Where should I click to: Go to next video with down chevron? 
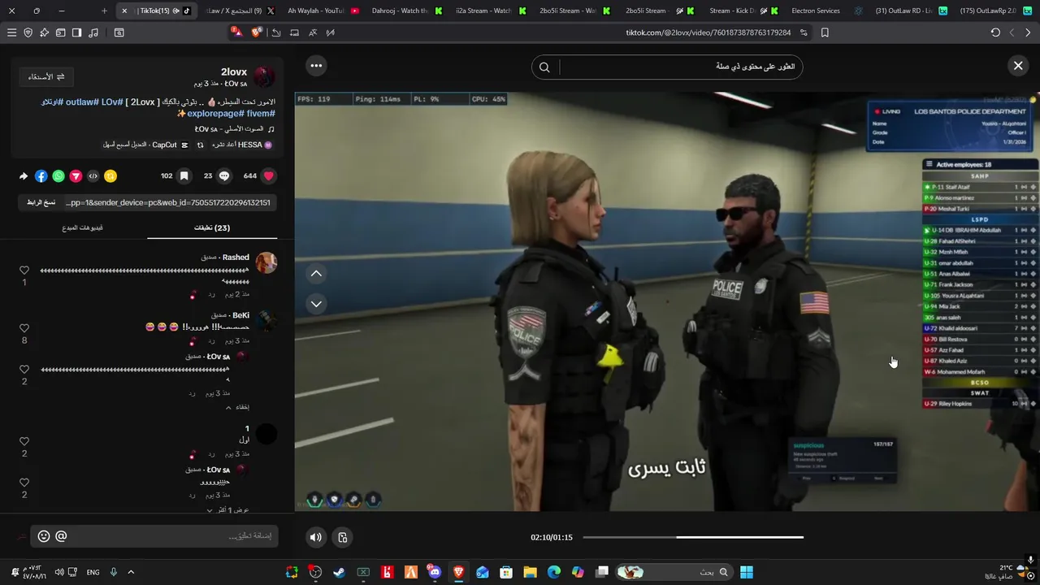pyautogui.click(x=316, y=304)
